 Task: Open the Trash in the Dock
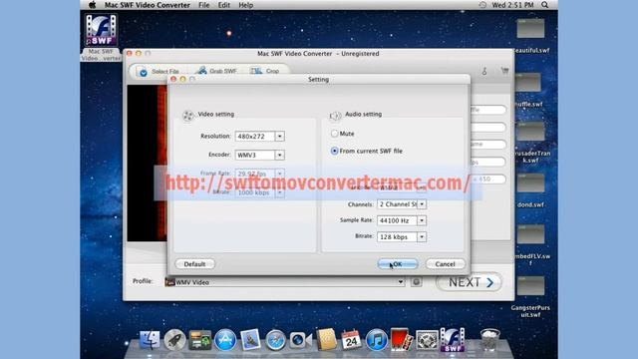pyautogui.click(x=489, y=339)
